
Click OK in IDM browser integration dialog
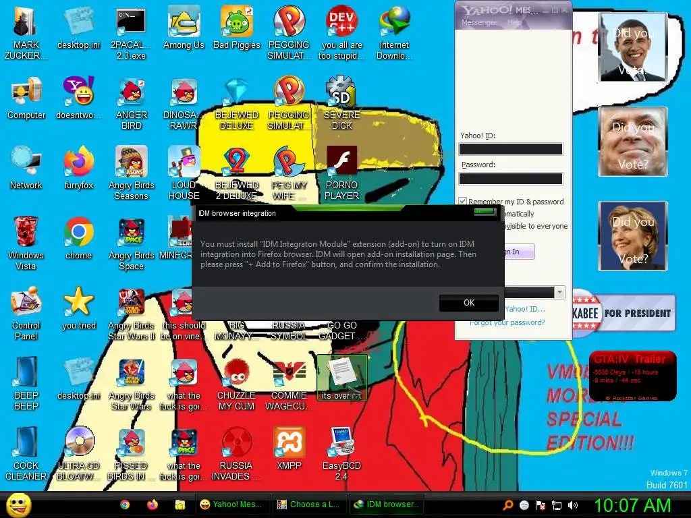pyautogui.click(x=469, y=303)
